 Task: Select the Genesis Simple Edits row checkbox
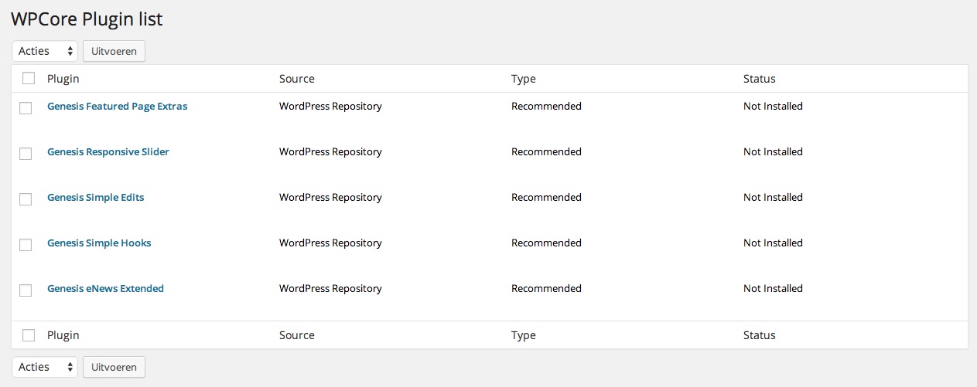26,199
